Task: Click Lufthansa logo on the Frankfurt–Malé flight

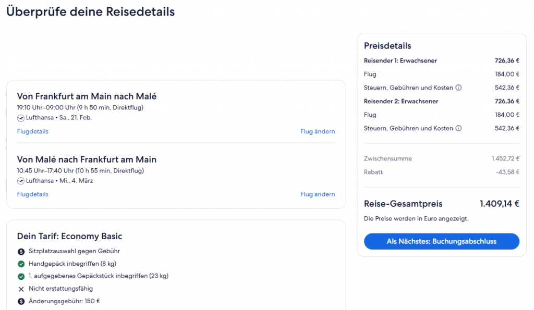Action: (21, 118)
